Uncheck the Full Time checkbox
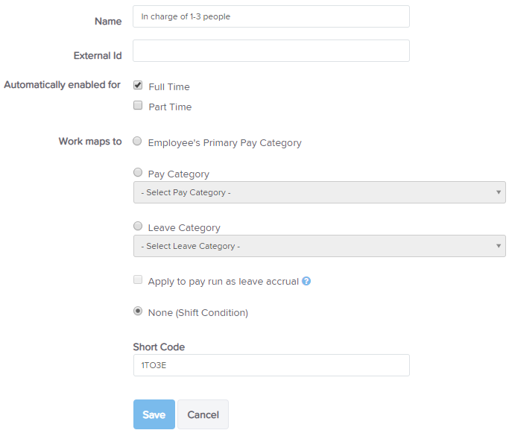The height and width of the screenshot is (433, 509). tap(138, 85)
